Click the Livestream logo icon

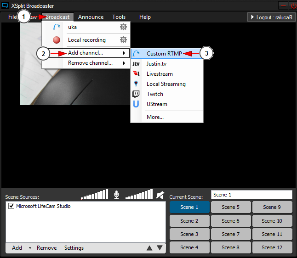tap(136, 73)
